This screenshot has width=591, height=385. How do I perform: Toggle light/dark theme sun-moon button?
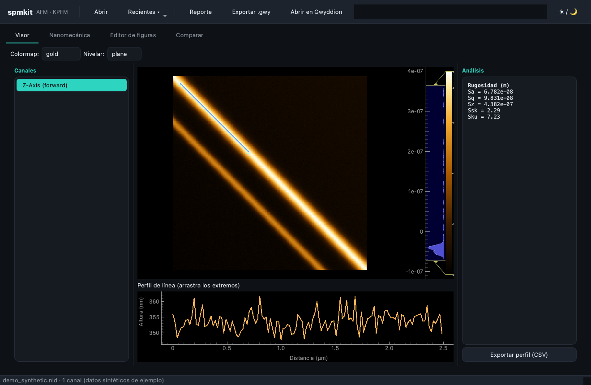pyautogui.click(x=568, y=12)
